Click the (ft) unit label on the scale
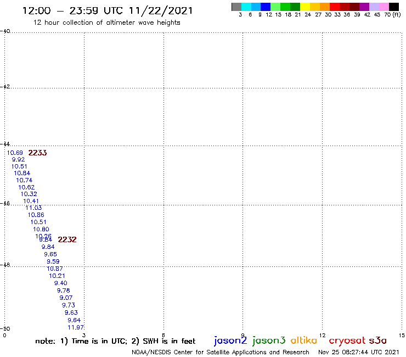 [x=397, y=15]
